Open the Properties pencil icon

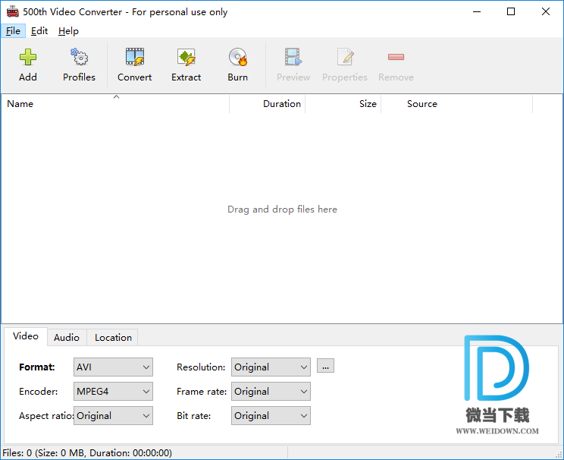click(x=345, y=57)
